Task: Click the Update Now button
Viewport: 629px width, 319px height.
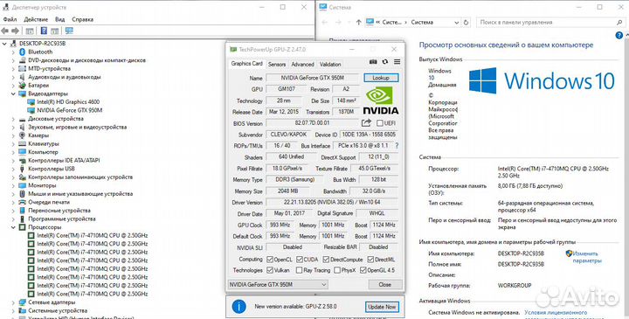Action: 383,307
